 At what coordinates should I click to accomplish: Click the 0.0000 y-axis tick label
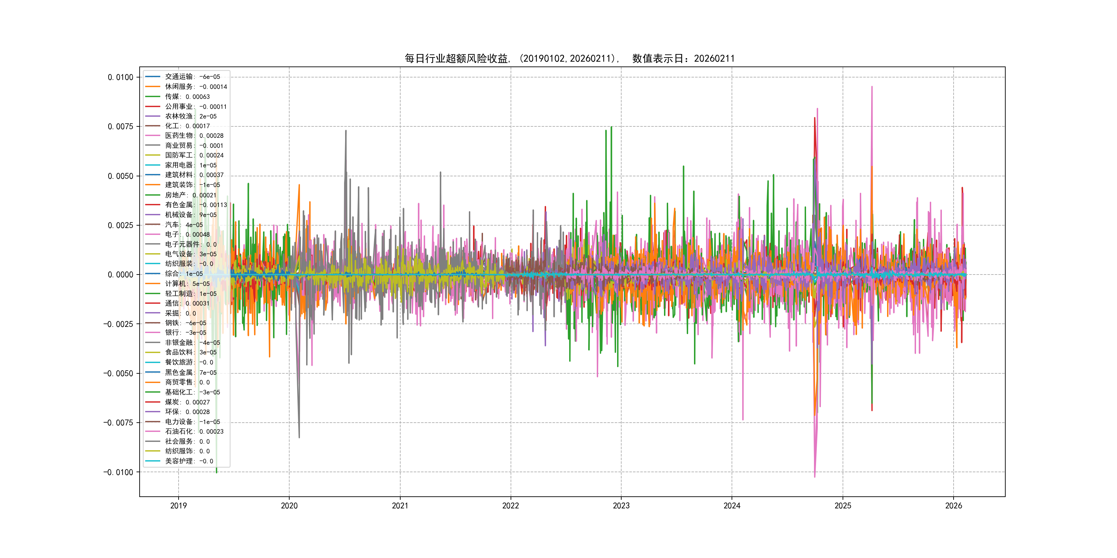pos(121,275)
